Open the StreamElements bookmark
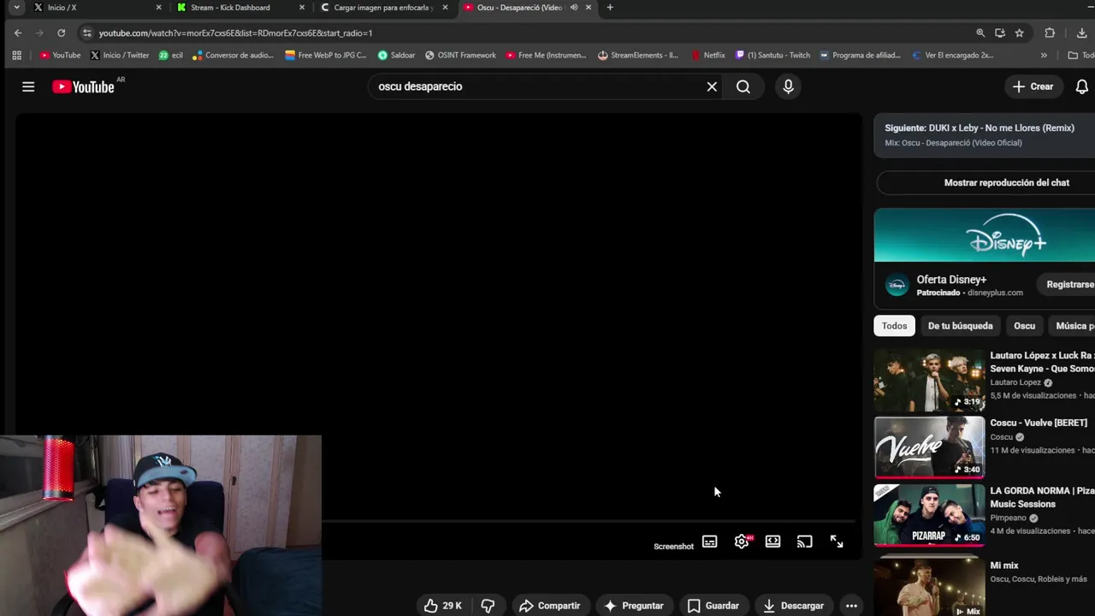Viewport: 1095px width, 616px height. [x=637, y=56]
